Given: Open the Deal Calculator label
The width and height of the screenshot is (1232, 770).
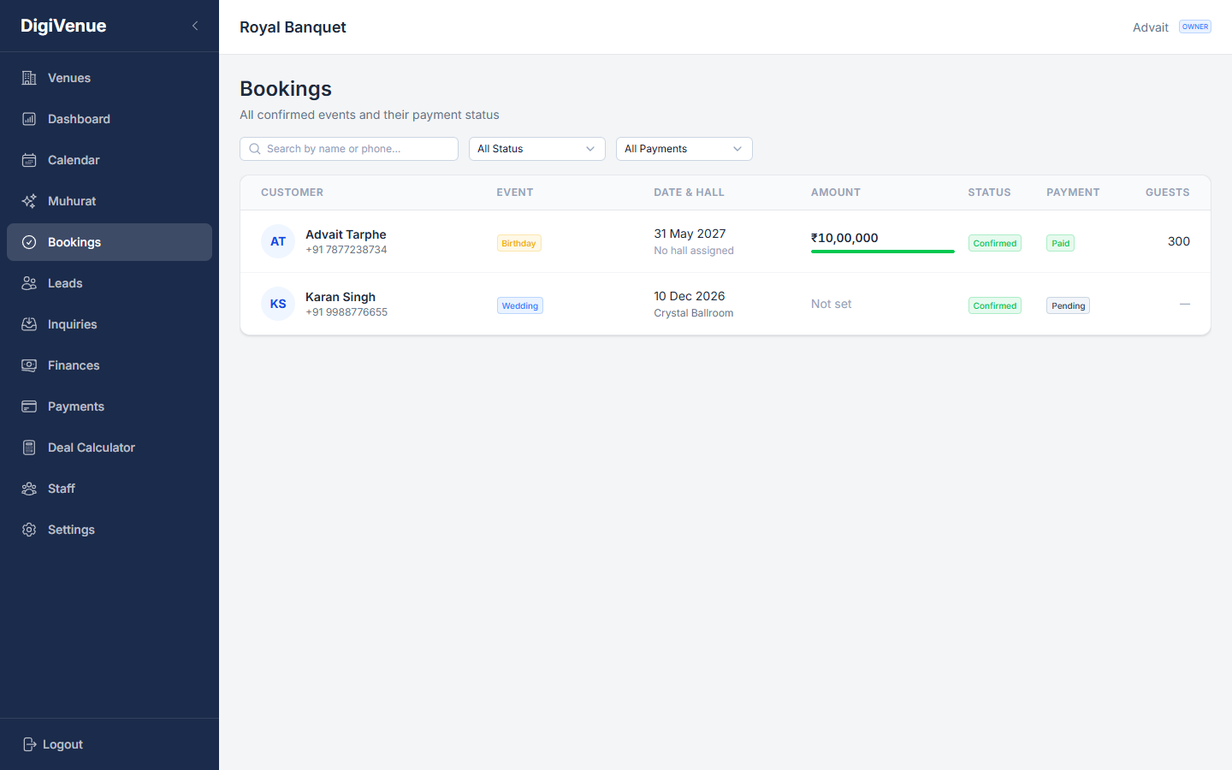Looking at the screenshot, I should (92, 447).
